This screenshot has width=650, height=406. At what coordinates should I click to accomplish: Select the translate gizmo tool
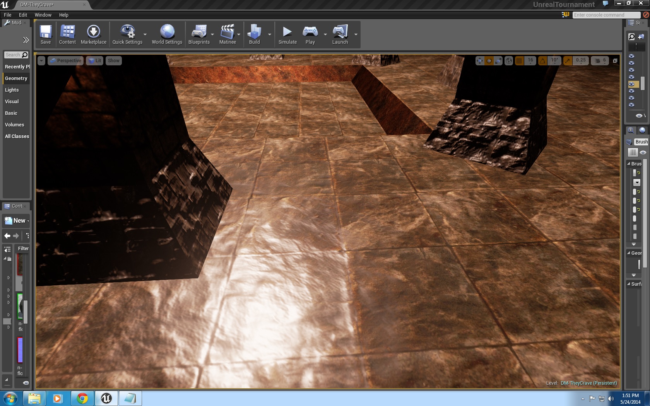coord(480,61)
